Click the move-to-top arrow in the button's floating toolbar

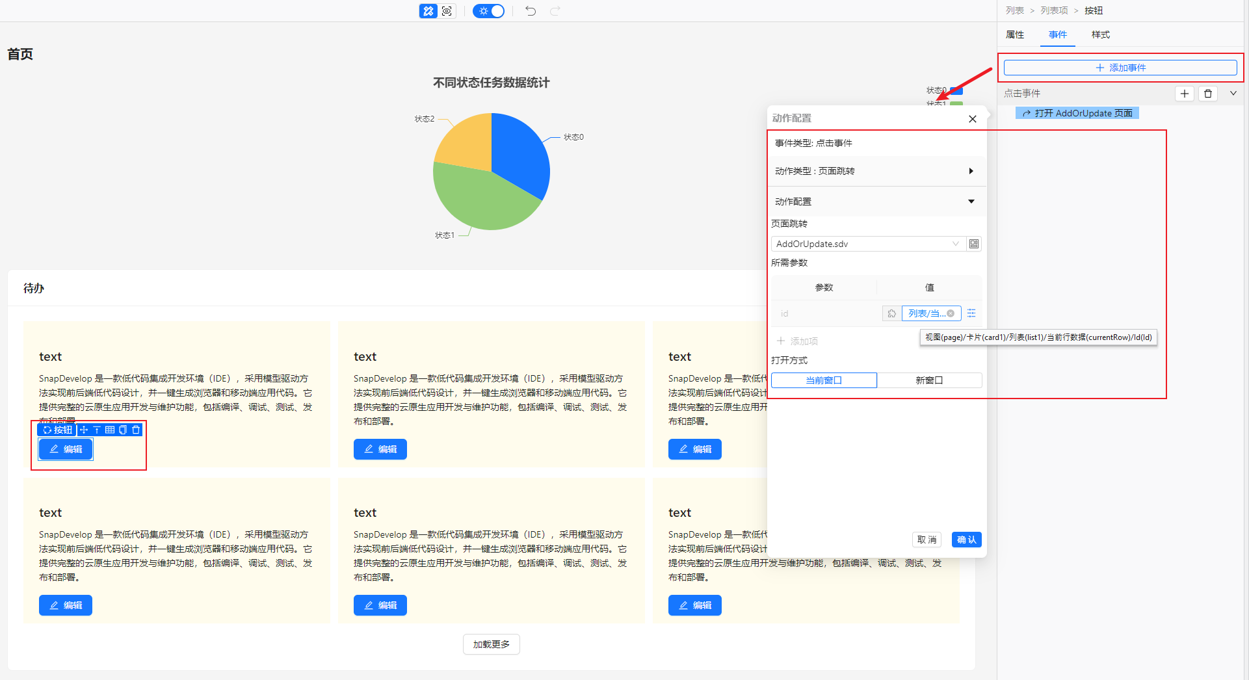97,430
